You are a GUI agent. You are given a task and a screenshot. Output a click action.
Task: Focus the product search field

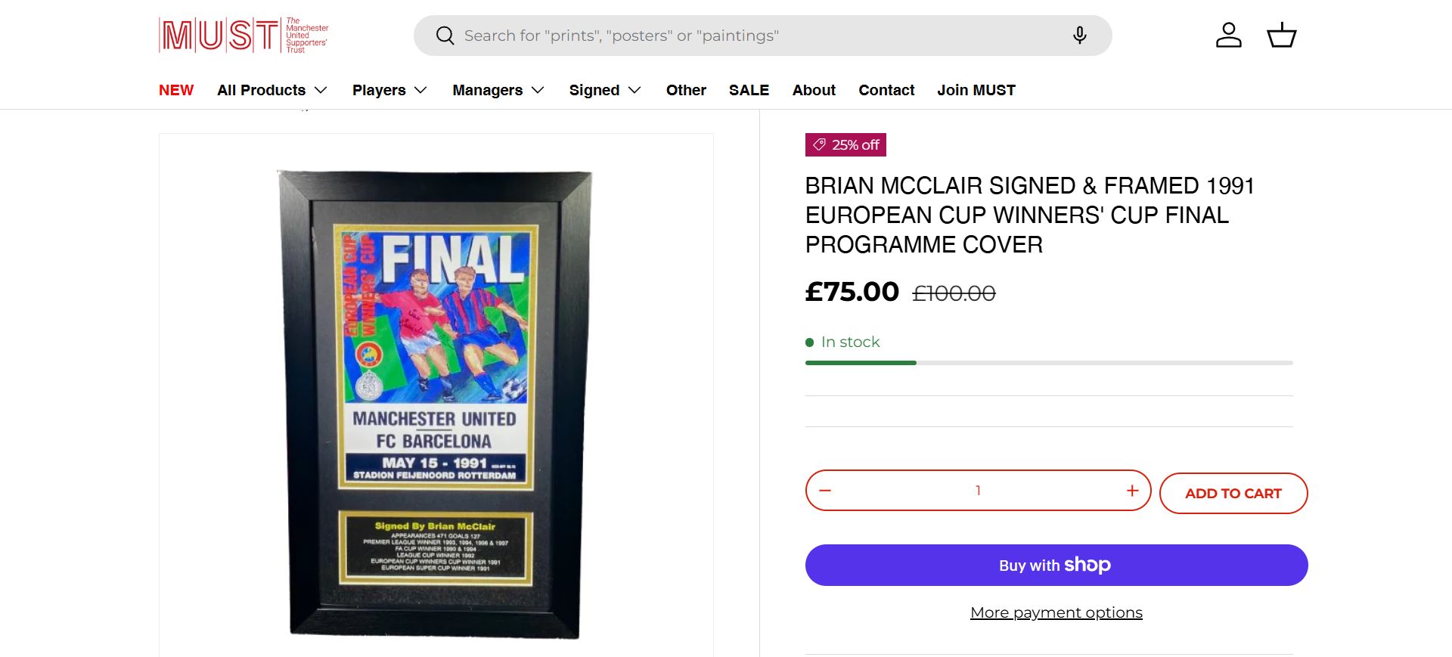(756, 36)
